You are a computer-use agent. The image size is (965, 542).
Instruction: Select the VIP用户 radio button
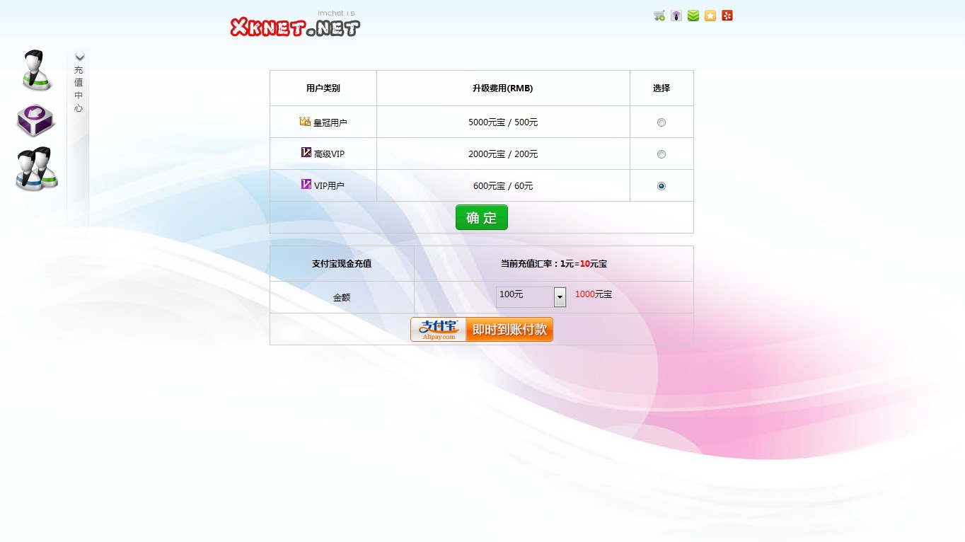click(x=661, y=186)
